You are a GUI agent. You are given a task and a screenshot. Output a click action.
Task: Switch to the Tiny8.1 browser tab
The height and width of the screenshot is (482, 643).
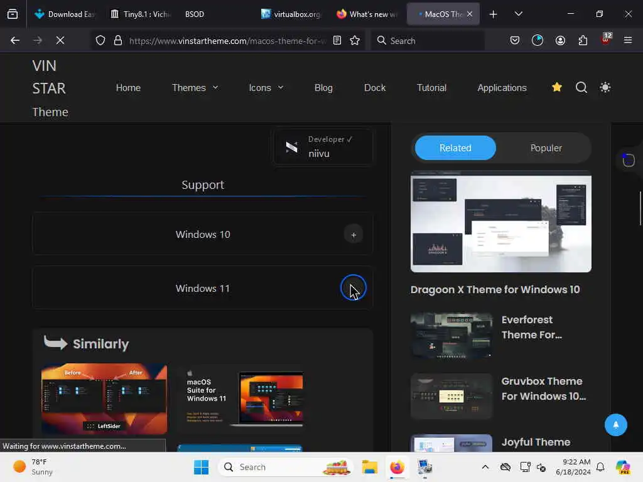tap(141, 14)
